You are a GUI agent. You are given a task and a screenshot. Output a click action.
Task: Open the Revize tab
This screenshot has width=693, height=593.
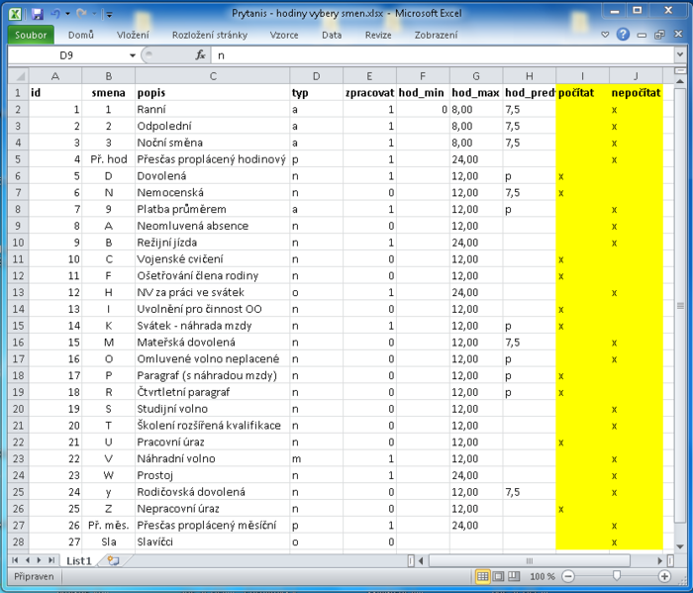click(378, 35)
